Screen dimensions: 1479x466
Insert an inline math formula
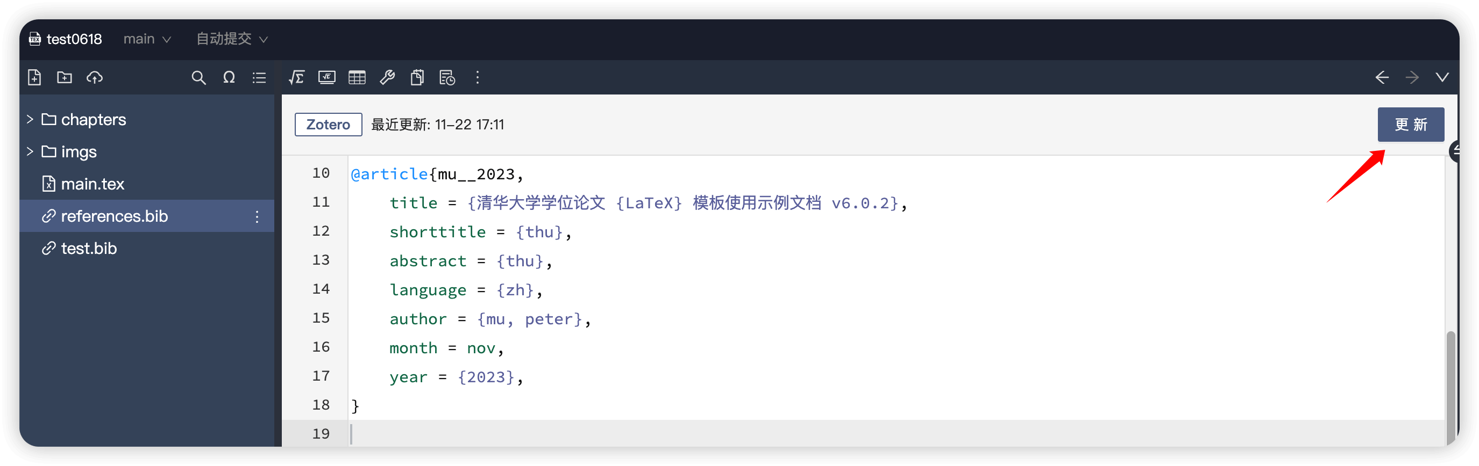[x=296, y=77]
